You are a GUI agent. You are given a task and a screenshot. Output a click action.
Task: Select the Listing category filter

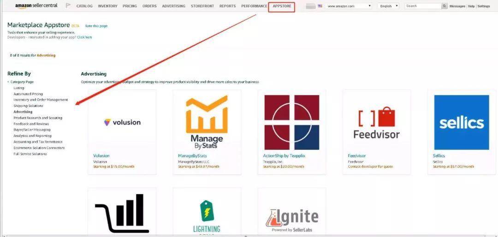[x=19, y=88]
